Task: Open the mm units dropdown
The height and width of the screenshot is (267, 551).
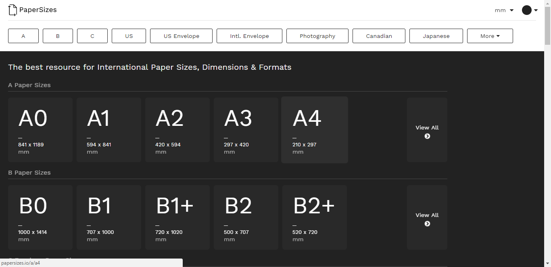Action: (x=504, y=10)
